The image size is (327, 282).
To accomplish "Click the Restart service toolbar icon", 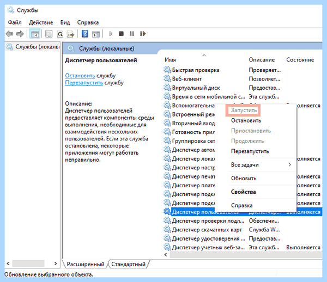I will (143, 34).
